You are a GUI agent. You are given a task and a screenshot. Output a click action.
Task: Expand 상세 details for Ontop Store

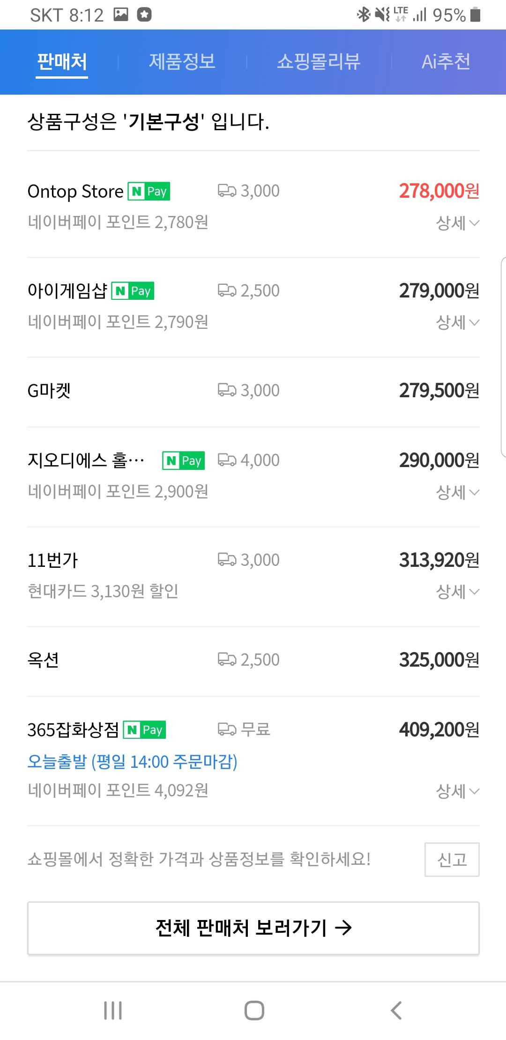457,223
